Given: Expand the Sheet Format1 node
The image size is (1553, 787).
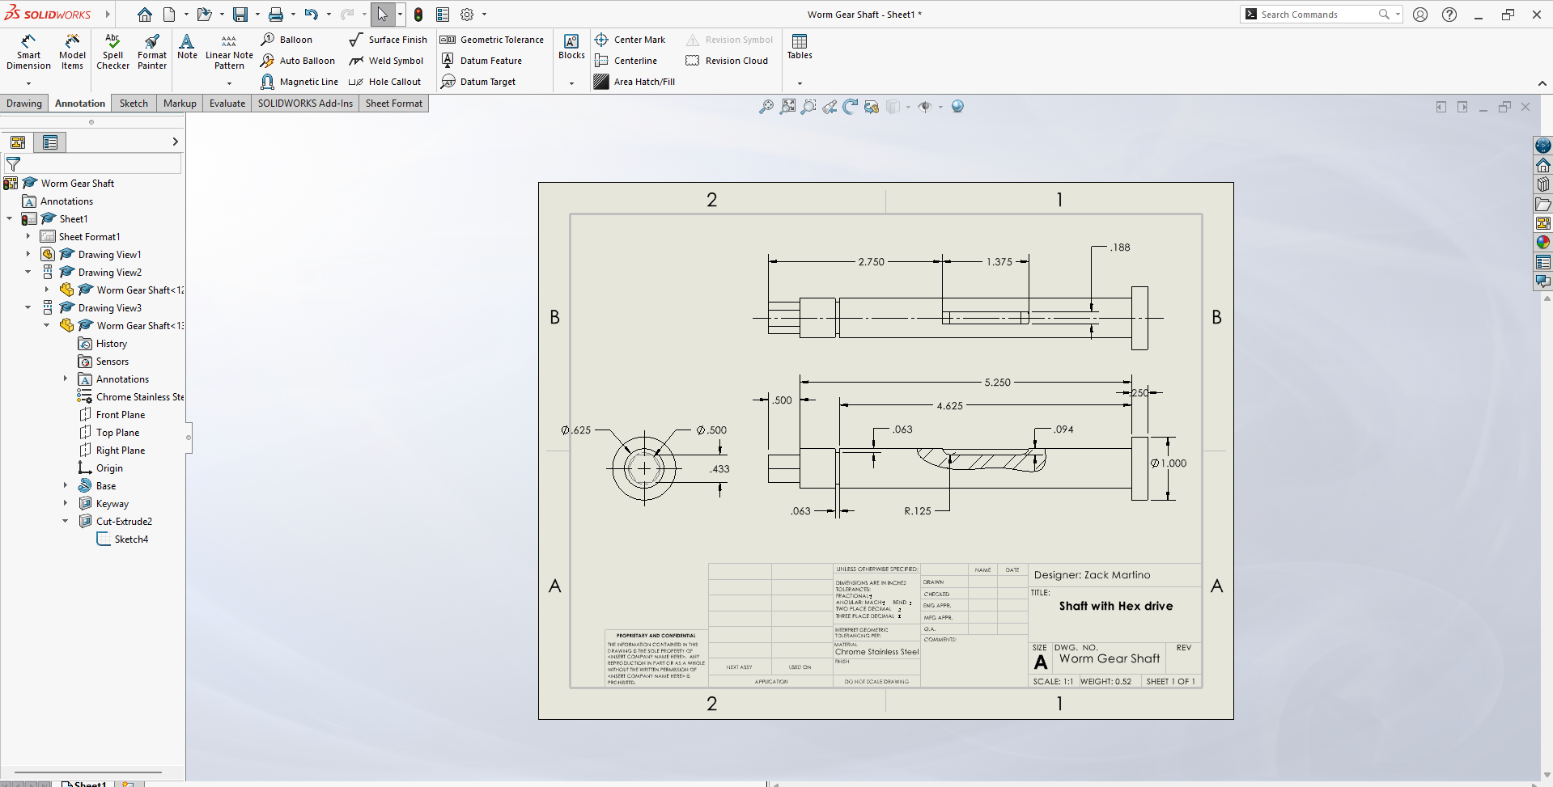Looking at the screenshot, I should click(x=28, y=236).
